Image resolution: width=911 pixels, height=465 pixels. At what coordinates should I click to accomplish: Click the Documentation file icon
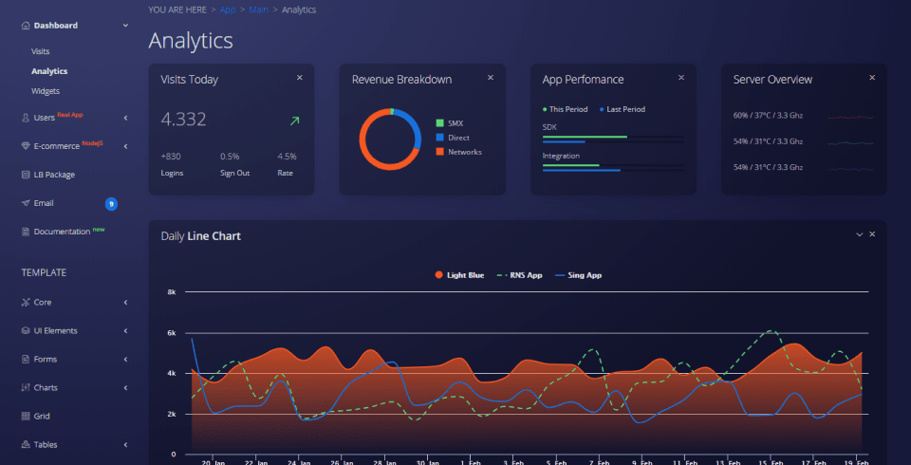pos(25,232)
